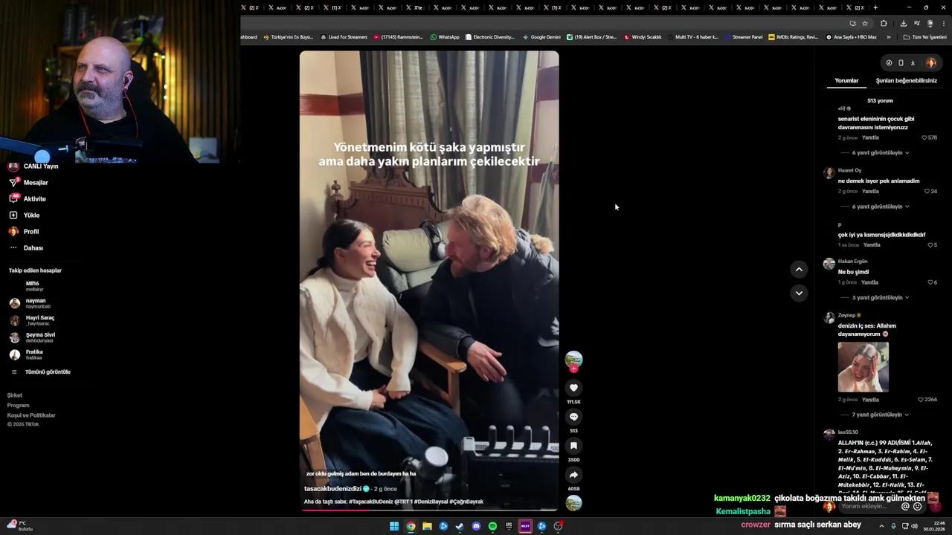Open the laughing image in Zeynep's comment
952x535 pixels.
(863, 367)
